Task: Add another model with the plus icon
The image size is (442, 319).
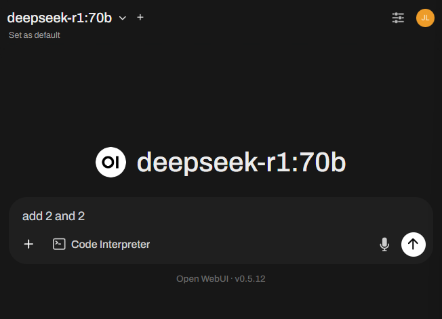Action: click(140, 18)
